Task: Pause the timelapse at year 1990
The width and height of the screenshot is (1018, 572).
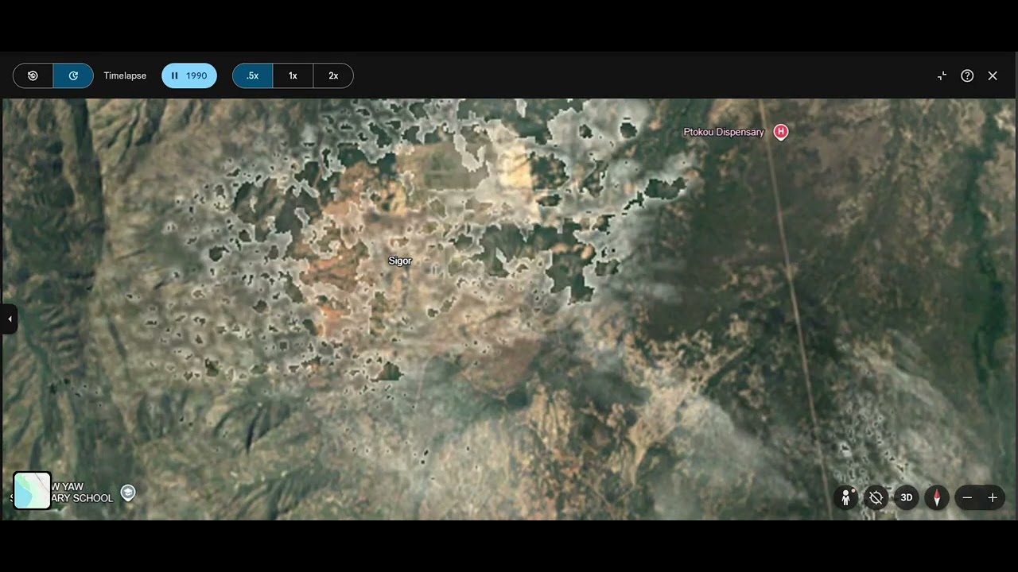Action: tap(189, 75)
